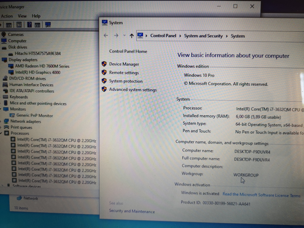Select the Monitors category
The height and width of the screenshot is (228, 304).
click(x=18, y=109)
